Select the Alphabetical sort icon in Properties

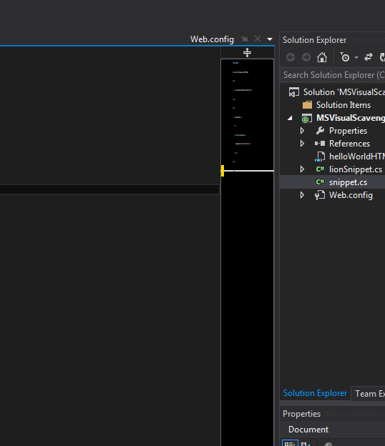[306, 444]
